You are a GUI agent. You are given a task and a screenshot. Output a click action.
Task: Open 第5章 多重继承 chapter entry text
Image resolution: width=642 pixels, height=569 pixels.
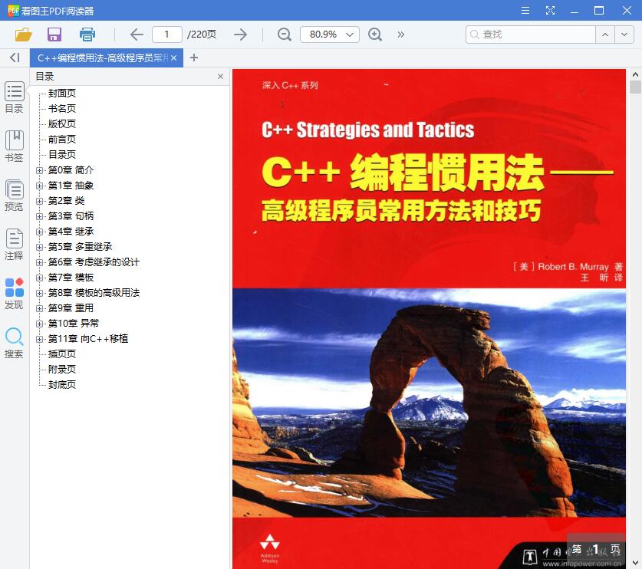click(x=80, y=246)
